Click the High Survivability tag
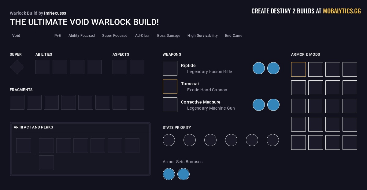367x190 pixels. tap(202, 36)
